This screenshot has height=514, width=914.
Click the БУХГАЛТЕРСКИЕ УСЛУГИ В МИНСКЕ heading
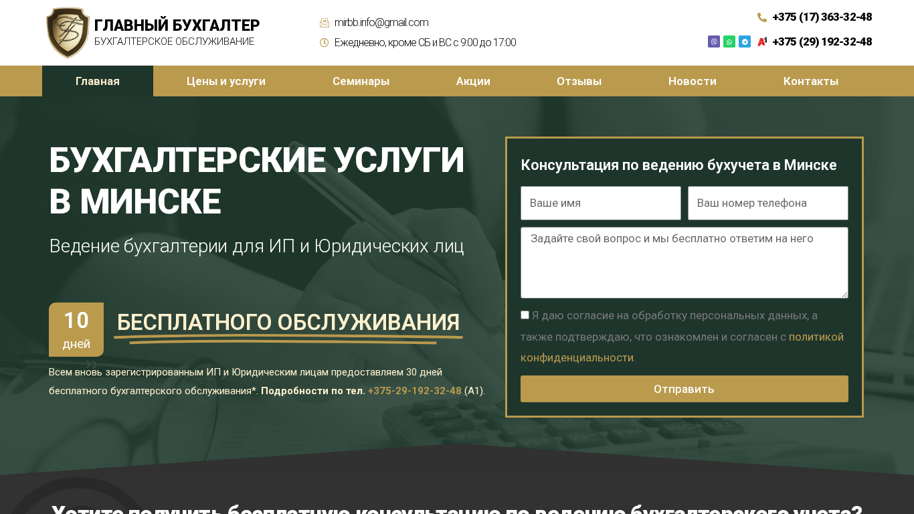257,181
